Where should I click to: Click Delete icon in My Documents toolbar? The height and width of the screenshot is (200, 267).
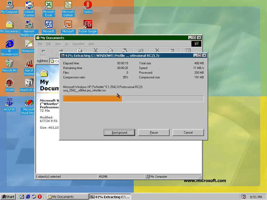pos(157,50)
